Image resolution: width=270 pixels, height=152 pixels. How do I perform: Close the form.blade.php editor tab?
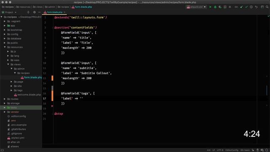click(65, 12)
